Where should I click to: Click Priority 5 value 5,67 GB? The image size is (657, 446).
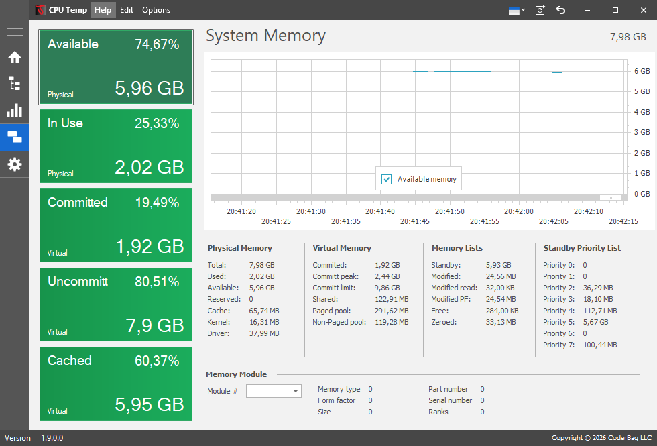pyautogui.click(x=595, y=322)
